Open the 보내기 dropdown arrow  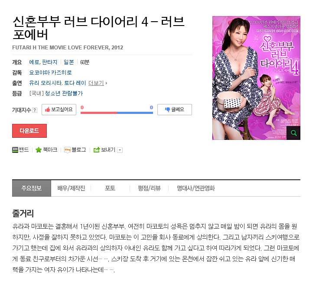[120, 150]
